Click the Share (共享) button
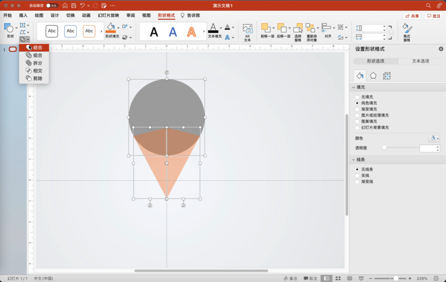This screenshot has height=282, width=446. (x=412, y=16)
